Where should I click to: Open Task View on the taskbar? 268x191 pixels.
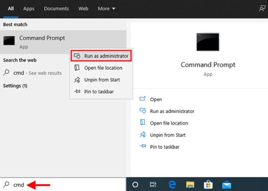[153, 185]
